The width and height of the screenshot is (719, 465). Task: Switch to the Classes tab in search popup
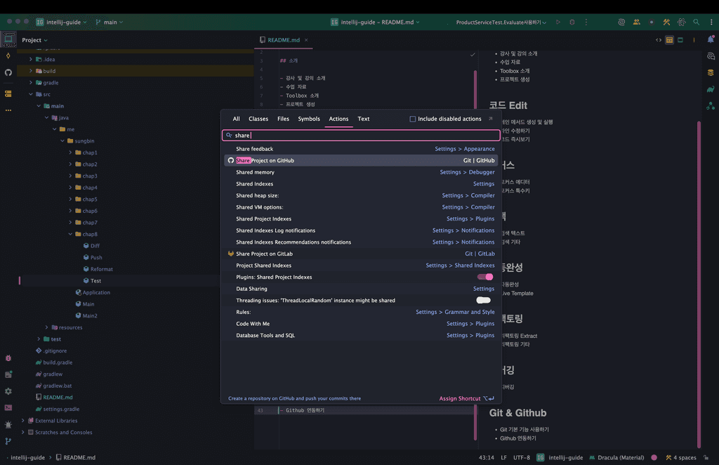pos(258,119)
